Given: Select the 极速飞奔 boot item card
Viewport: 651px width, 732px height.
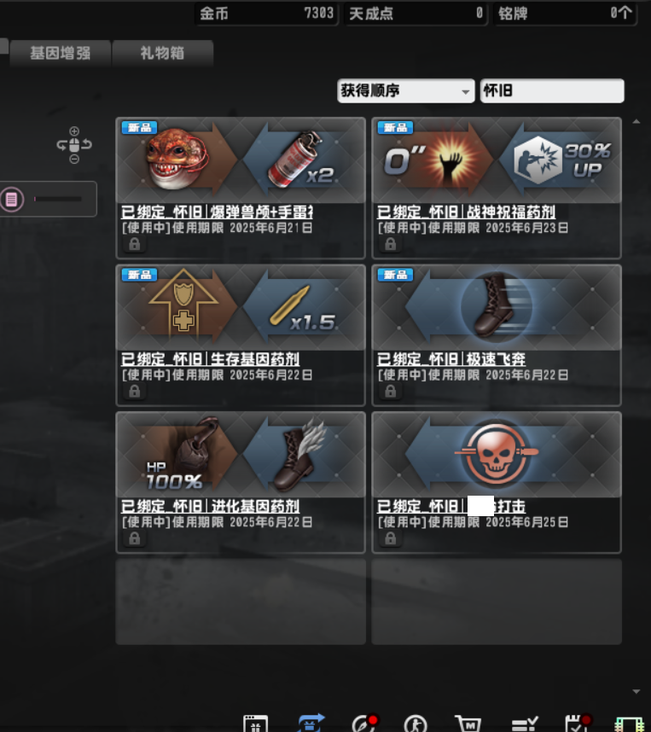Looking at the screenshot, I should tap(497, 335).
